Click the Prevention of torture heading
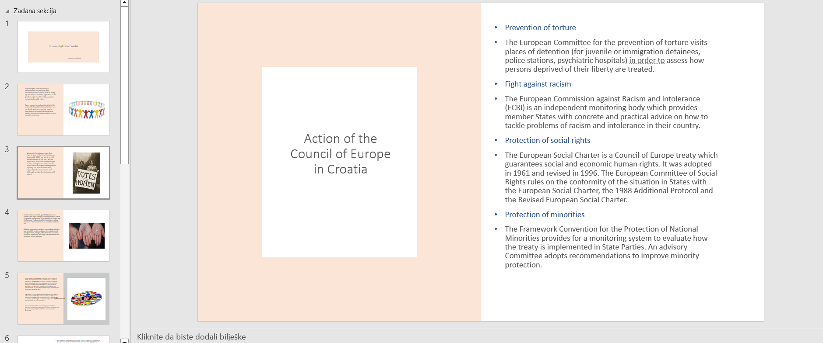Viewport: 823px width, 343px height. 540,28
